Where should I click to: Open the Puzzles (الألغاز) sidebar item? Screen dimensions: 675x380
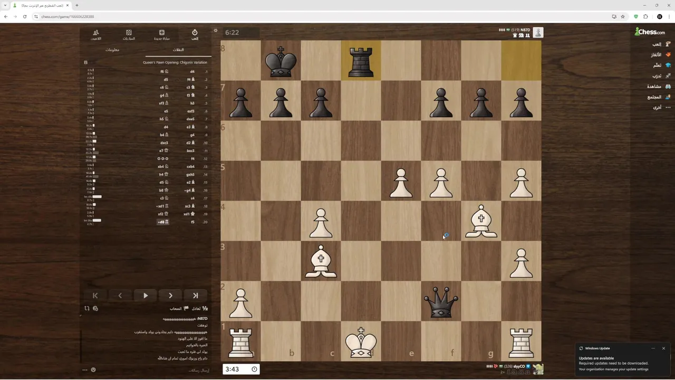660,55
